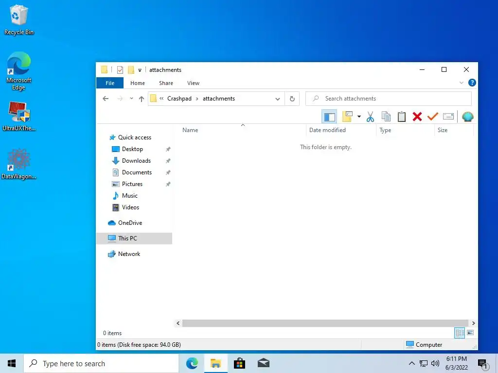Open recent locations dropdown arrow

(x=131, y=99)
